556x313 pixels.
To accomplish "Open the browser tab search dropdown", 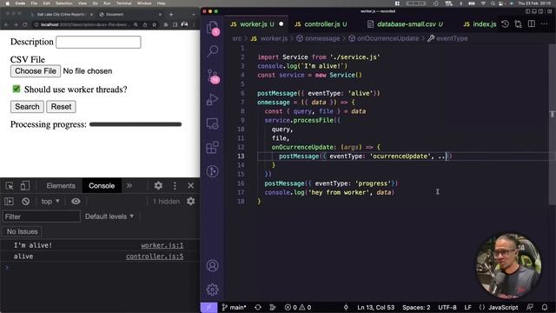I will [193, 15].
